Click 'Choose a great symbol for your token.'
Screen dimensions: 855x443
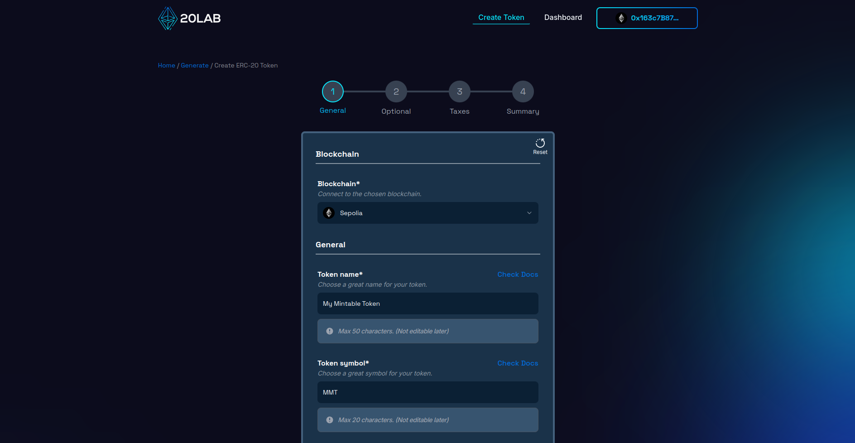coord(375,373)
